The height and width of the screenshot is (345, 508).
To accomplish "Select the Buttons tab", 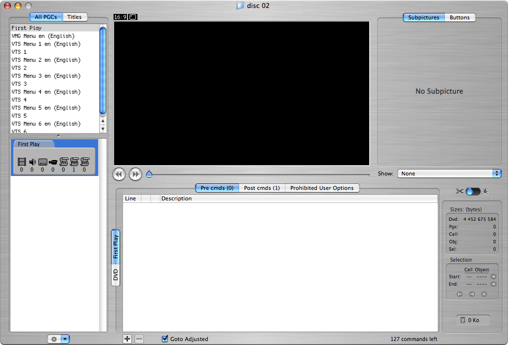I will (460, 17).
